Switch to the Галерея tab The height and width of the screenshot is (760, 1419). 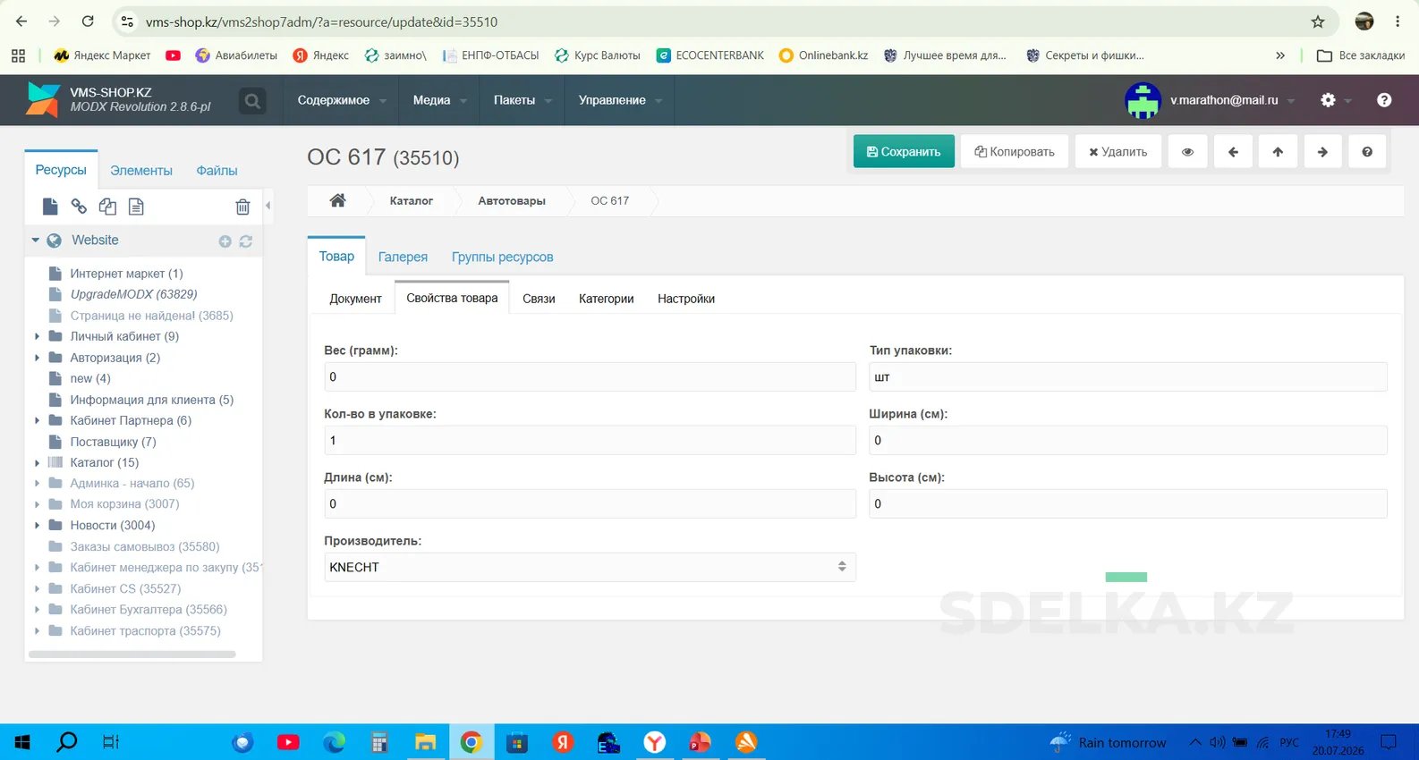tap(403, 257)
